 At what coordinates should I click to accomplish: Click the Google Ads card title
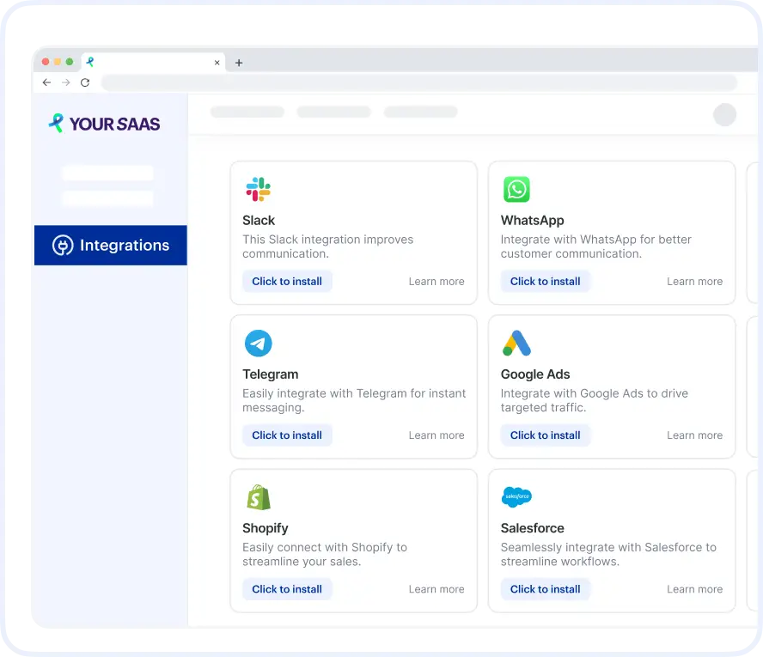point(535,374)
